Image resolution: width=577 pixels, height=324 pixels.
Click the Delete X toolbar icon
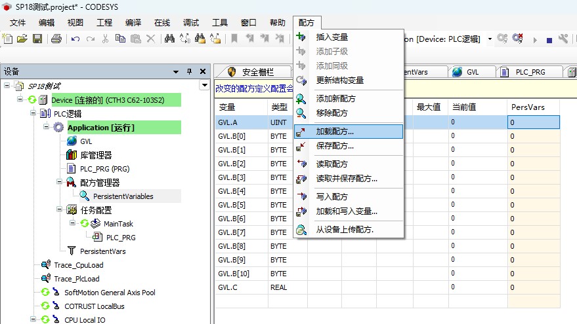(x=150, y=39)
